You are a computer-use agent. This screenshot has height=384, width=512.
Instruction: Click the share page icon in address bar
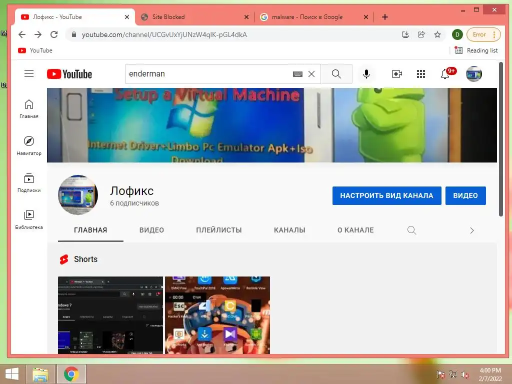421,34
